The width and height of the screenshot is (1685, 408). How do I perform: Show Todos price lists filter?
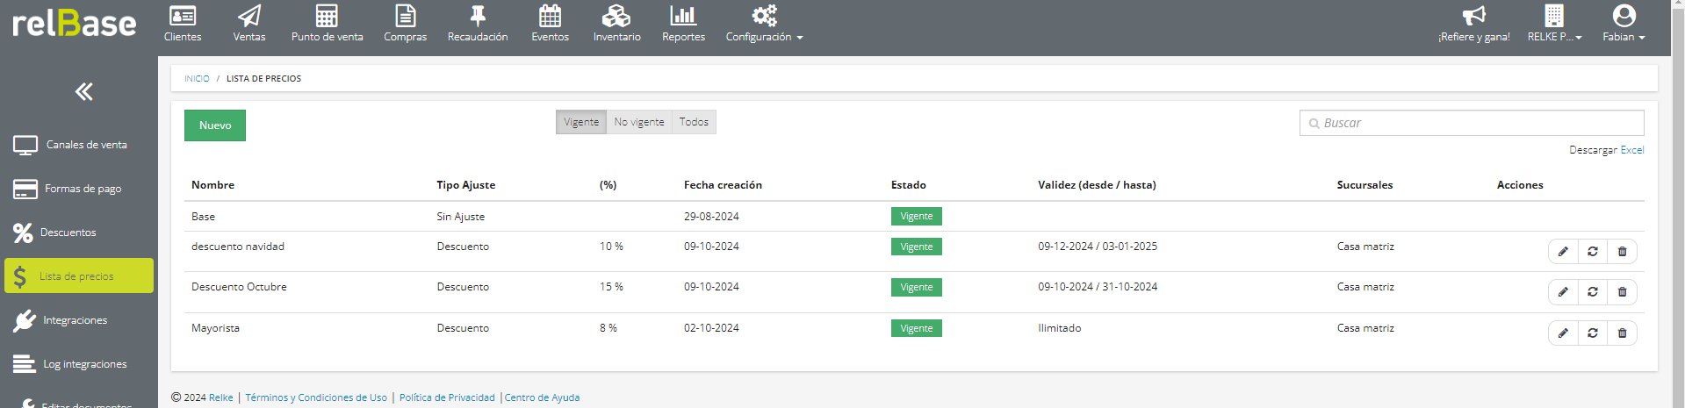click(x=694, y=122)
